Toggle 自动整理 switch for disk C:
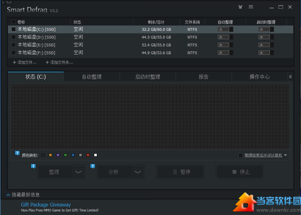This screenshot has width=301, height=215. [x=225, y=30]
